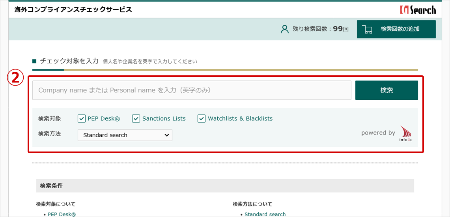This screenshot has height=217, width=450.
Task: Click the green square bullet beside チェック対象を入力
Action: coord(34,61)
